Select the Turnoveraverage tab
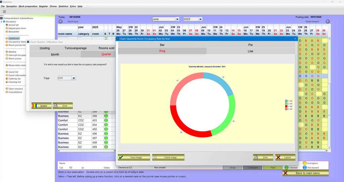344x182 pixels. (x=76, y=48)
